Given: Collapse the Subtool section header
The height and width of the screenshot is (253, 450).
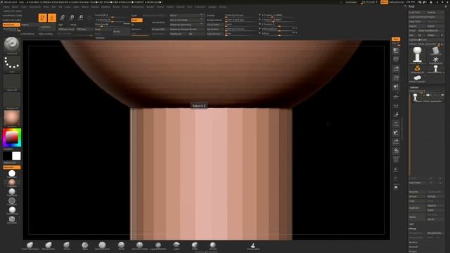Looking at the screenshot, I should [414, 87].
